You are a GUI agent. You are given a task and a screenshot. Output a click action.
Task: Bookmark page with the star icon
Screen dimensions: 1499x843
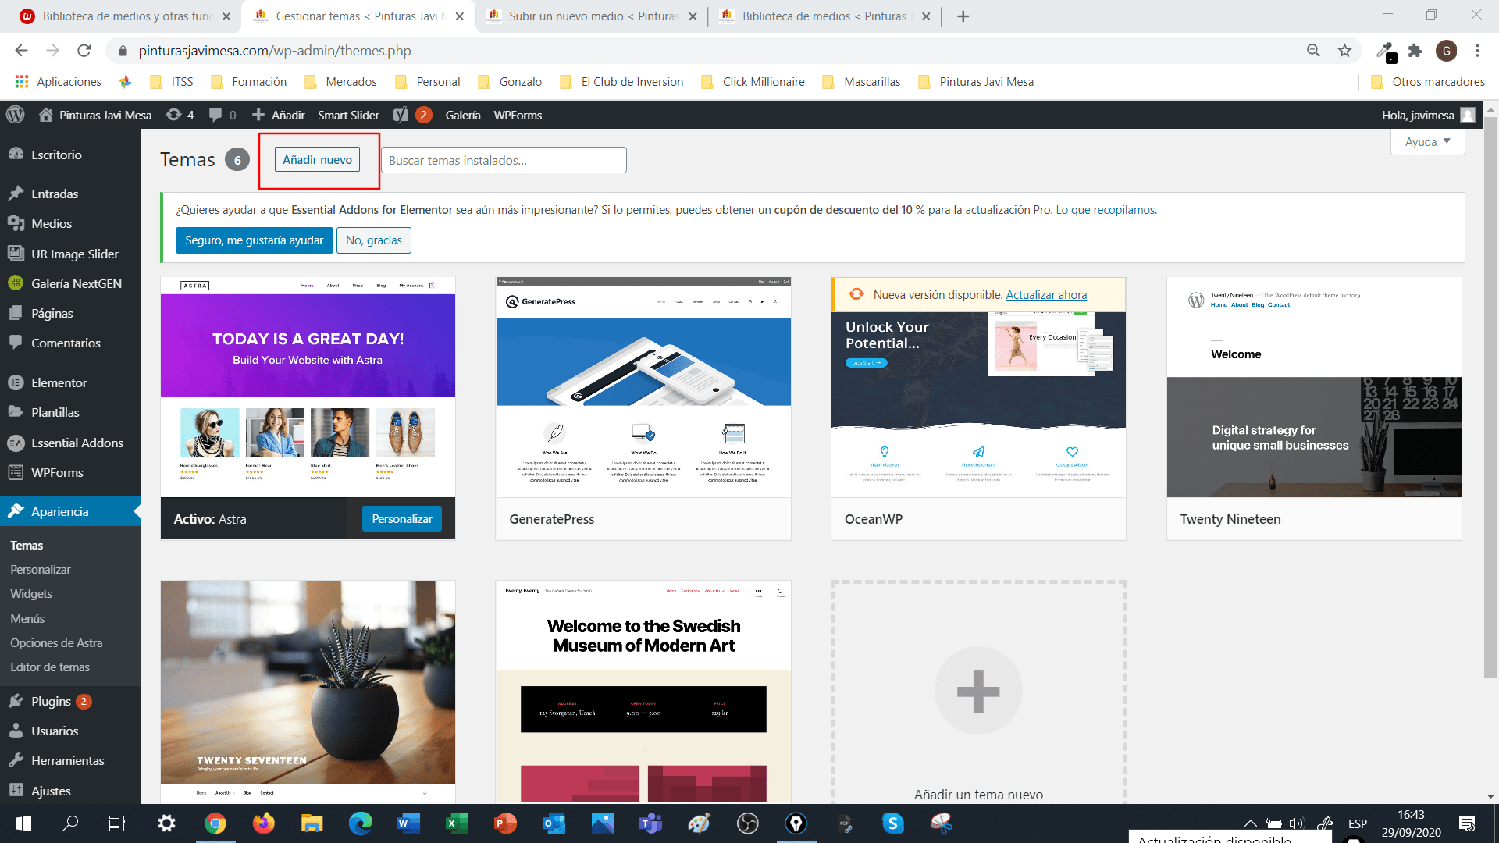(x=1344, y=51)
